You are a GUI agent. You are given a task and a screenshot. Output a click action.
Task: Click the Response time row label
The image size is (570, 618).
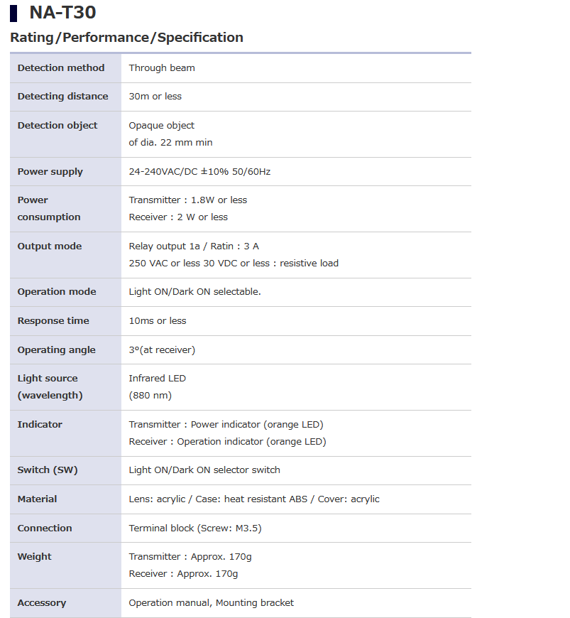(53, 321)
